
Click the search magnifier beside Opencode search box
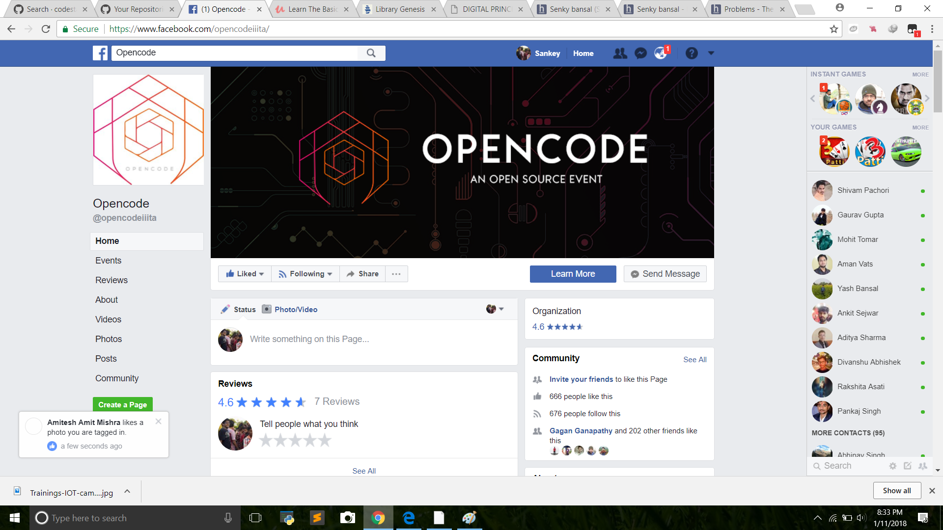coord(372,53)
